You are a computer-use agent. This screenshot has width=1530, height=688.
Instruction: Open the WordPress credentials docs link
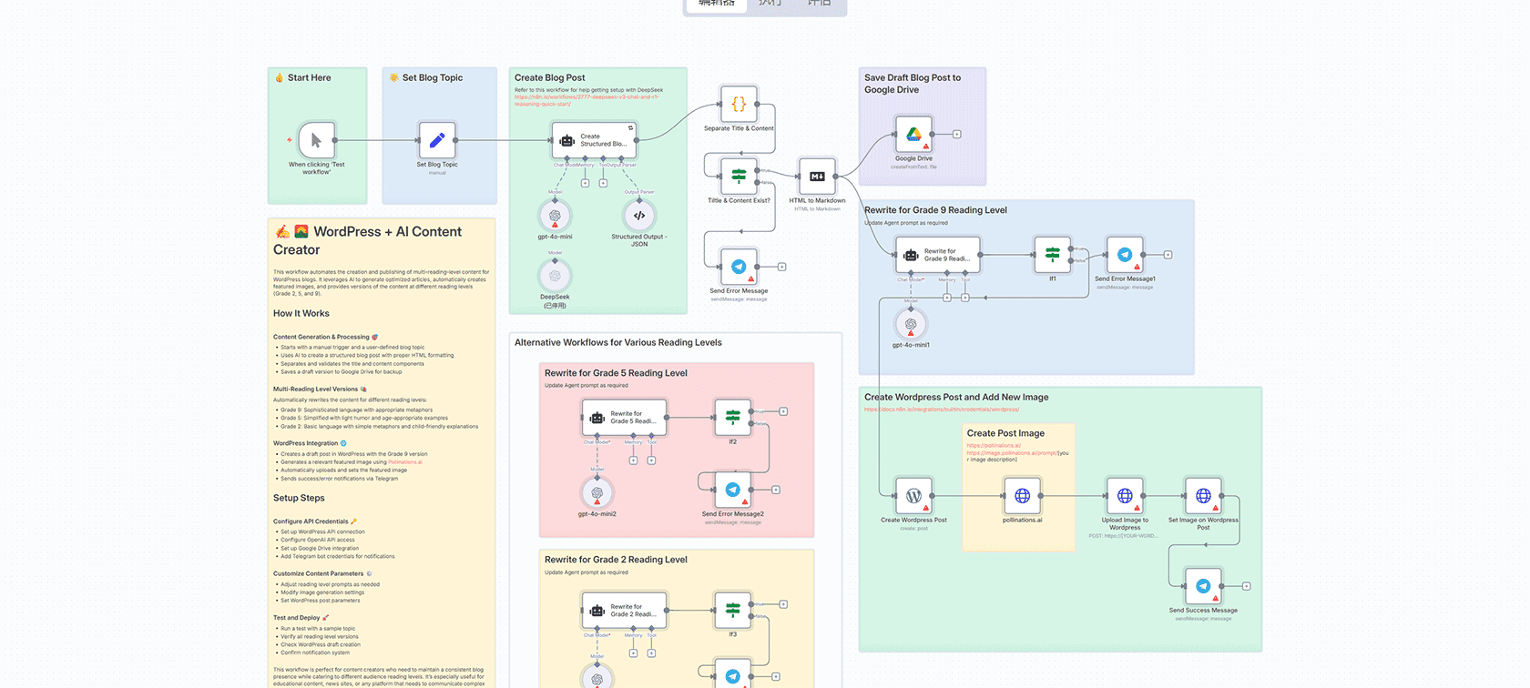pos(942,410)
